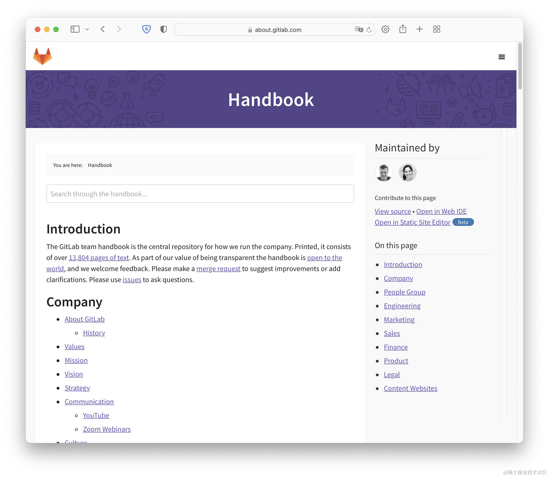Open the Safari share sheet
This screenshot has height=477, width=549.
402,29
